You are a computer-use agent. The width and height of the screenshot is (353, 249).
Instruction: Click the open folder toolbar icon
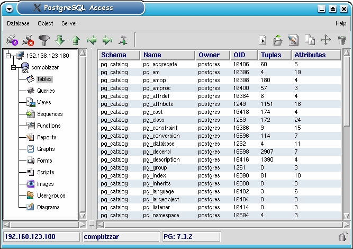click(x=278, y=40)
